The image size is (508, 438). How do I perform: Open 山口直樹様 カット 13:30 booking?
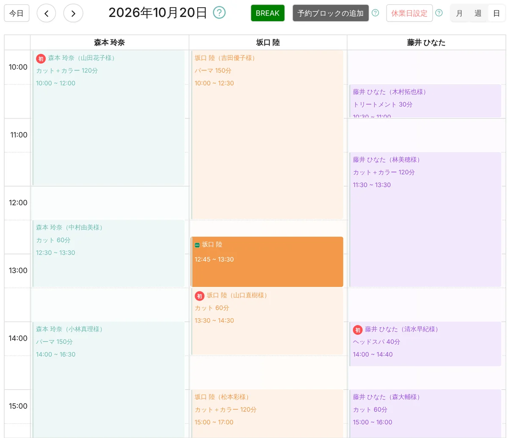coord(267,321)
